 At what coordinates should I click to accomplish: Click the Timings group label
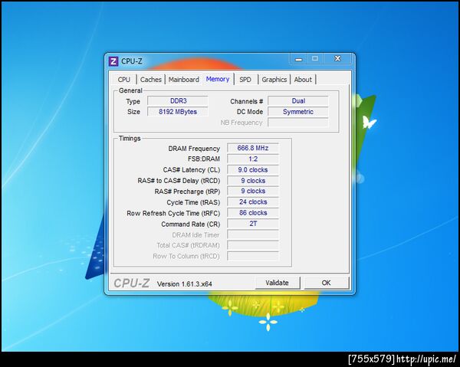pyautogui.click(x=130, y=139)
